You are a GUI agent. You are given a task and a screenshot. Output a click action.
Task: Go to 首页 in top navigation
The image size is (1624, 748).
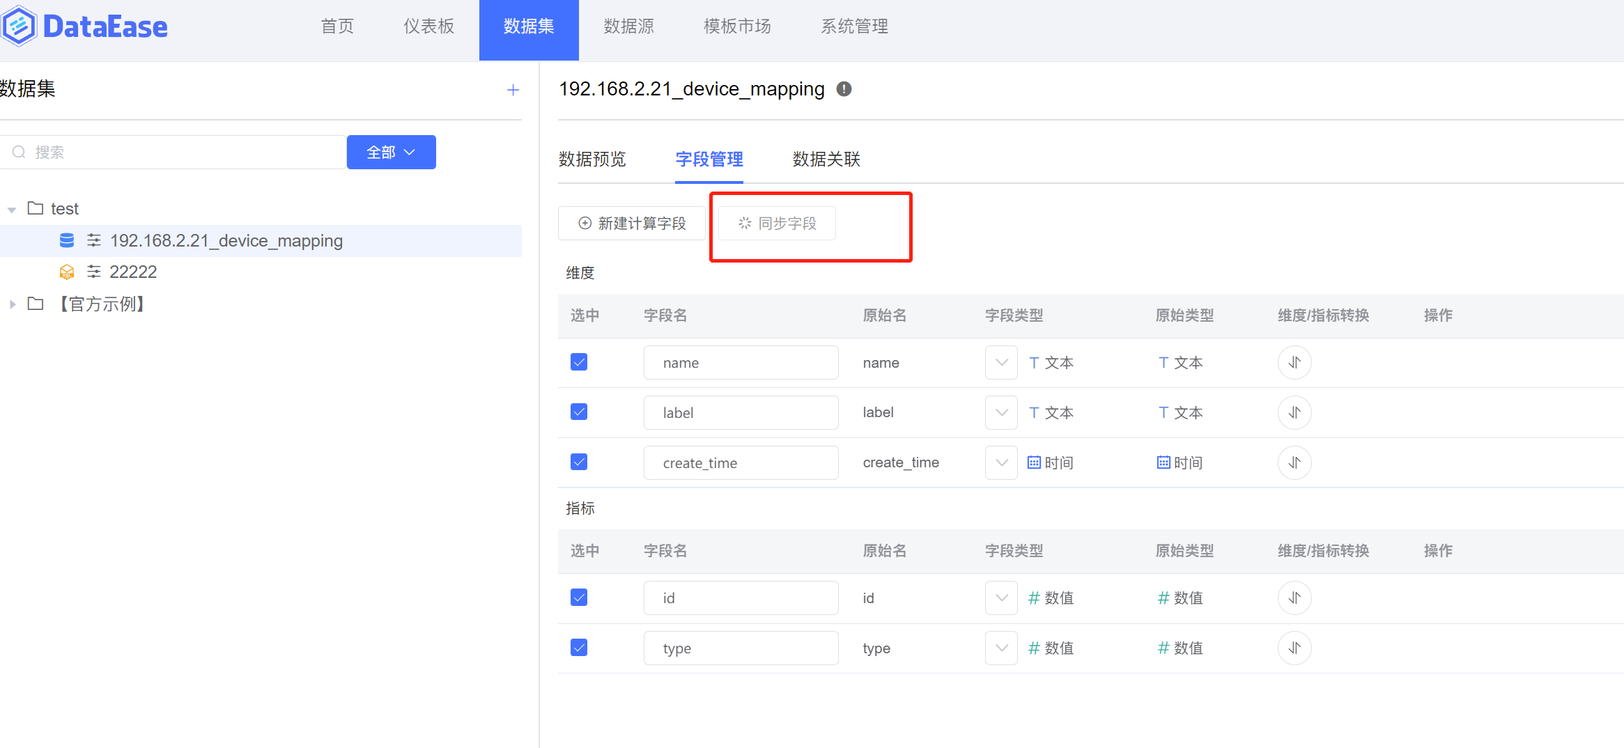point(337,26)
